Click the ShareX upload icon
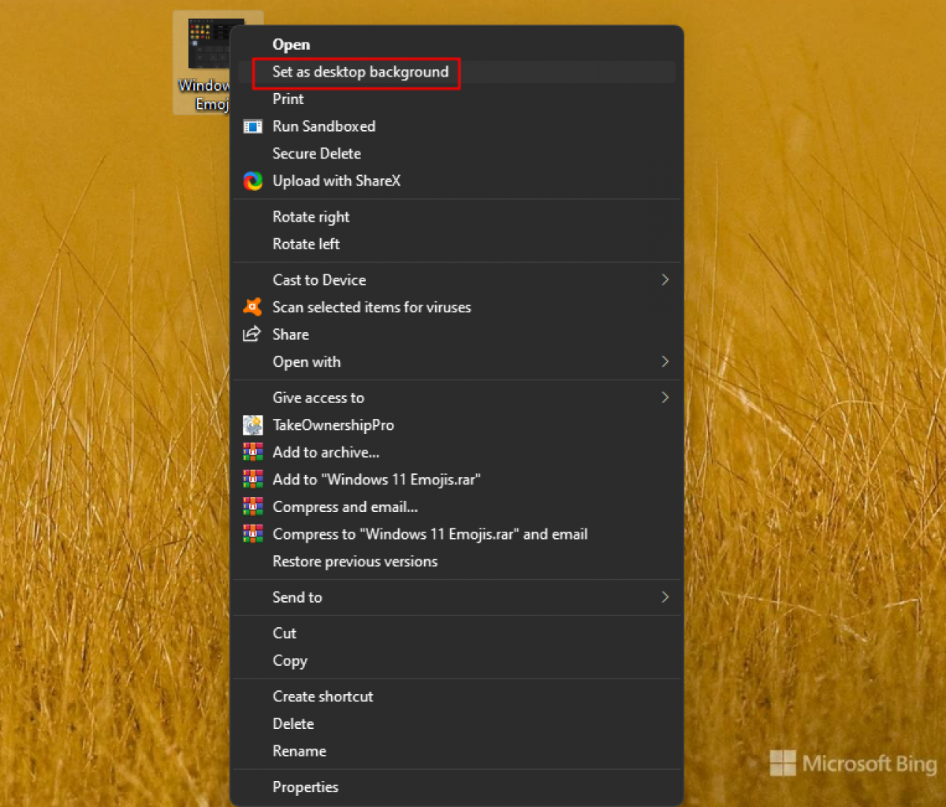Screen dimensions: 946x807 tap(252, 181)
